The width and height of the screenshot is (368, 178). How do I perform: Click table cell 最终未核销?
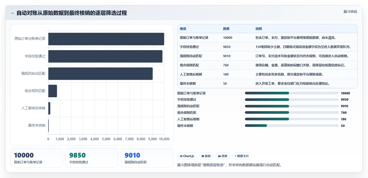188,84
